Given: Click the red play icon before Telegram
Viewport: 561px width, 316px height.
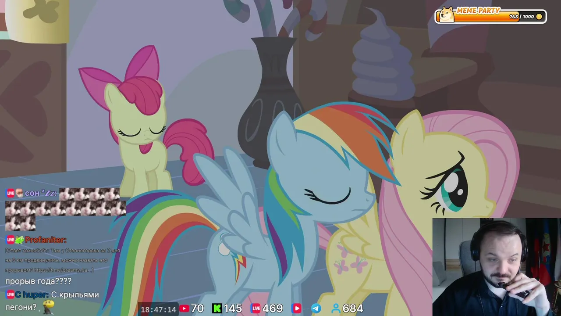Looking at the screenshot, I should [297, 309].
